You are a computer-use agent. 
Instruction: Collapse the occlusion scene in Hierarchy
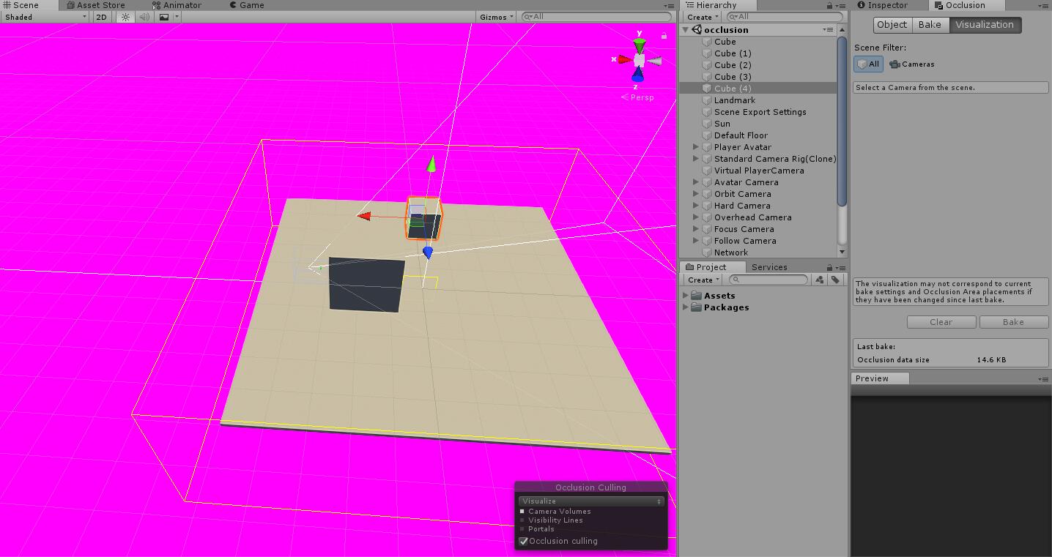[x=686, y=30]
